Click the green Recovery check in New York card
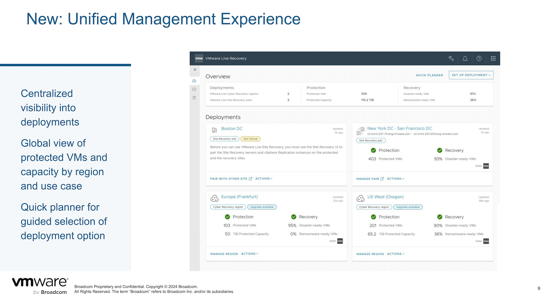The height and width of the screenshot is (294, 552). pyautogui.click(x=439, y=150)
